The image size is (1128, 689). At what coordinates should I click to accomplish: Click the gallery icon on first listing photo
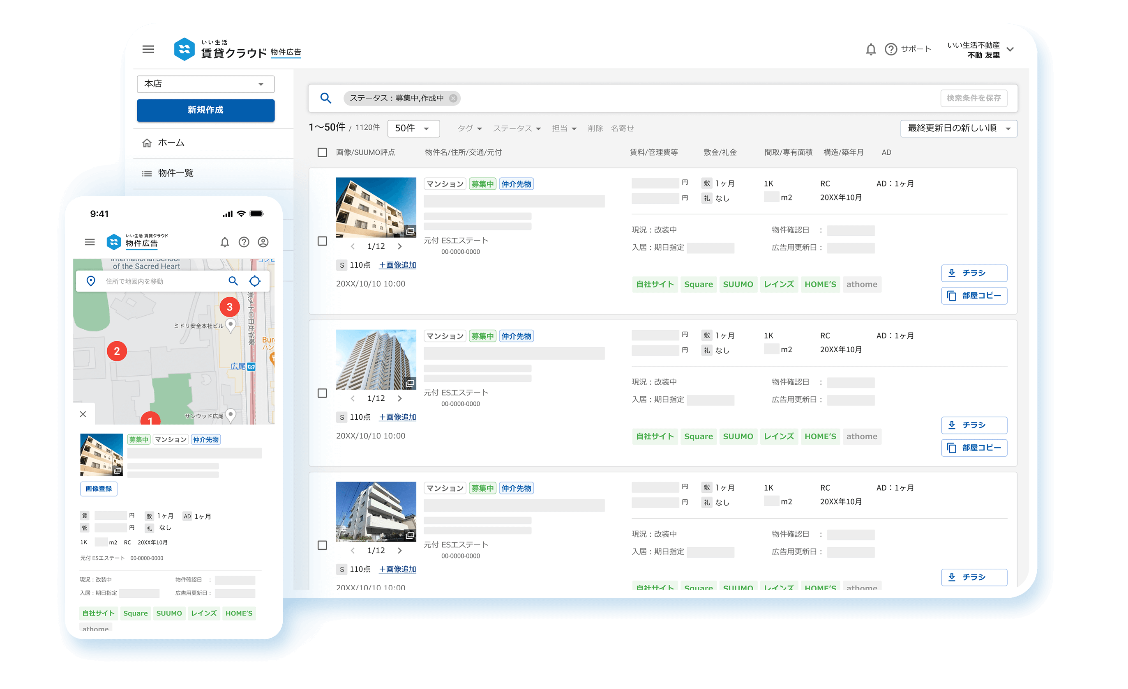(x=410, y=231)
